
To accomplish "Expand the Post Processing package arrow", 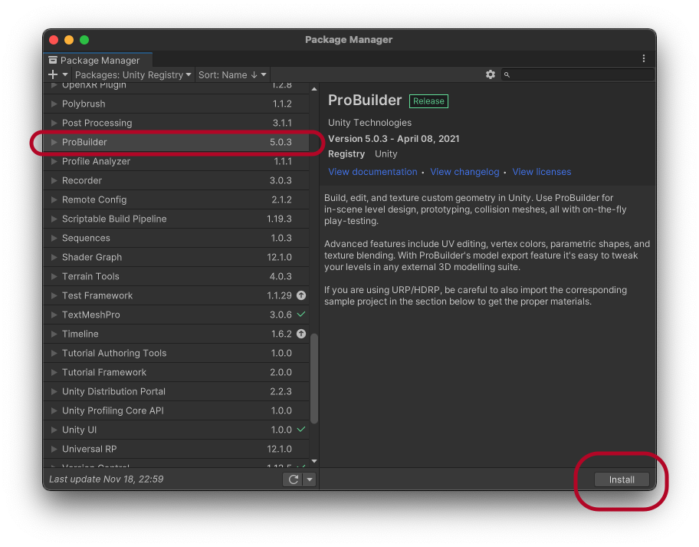I will 54,123.
